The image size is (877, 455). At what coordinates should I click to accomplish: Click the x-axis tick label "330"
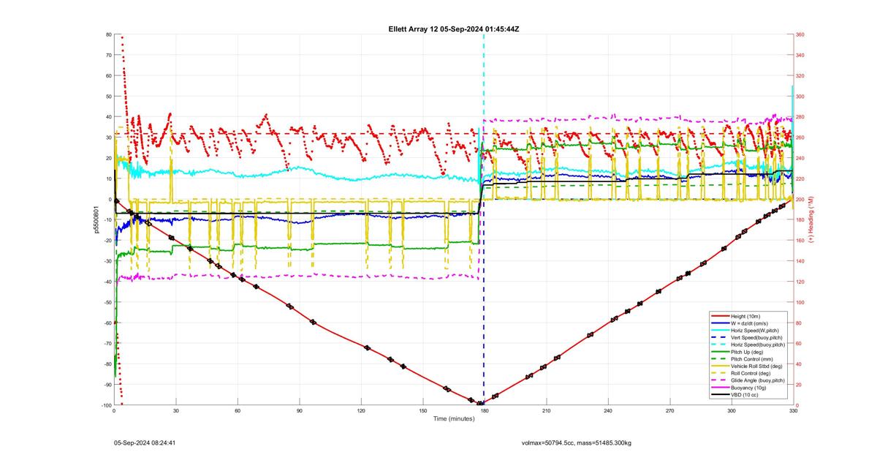tap(793, 411)
